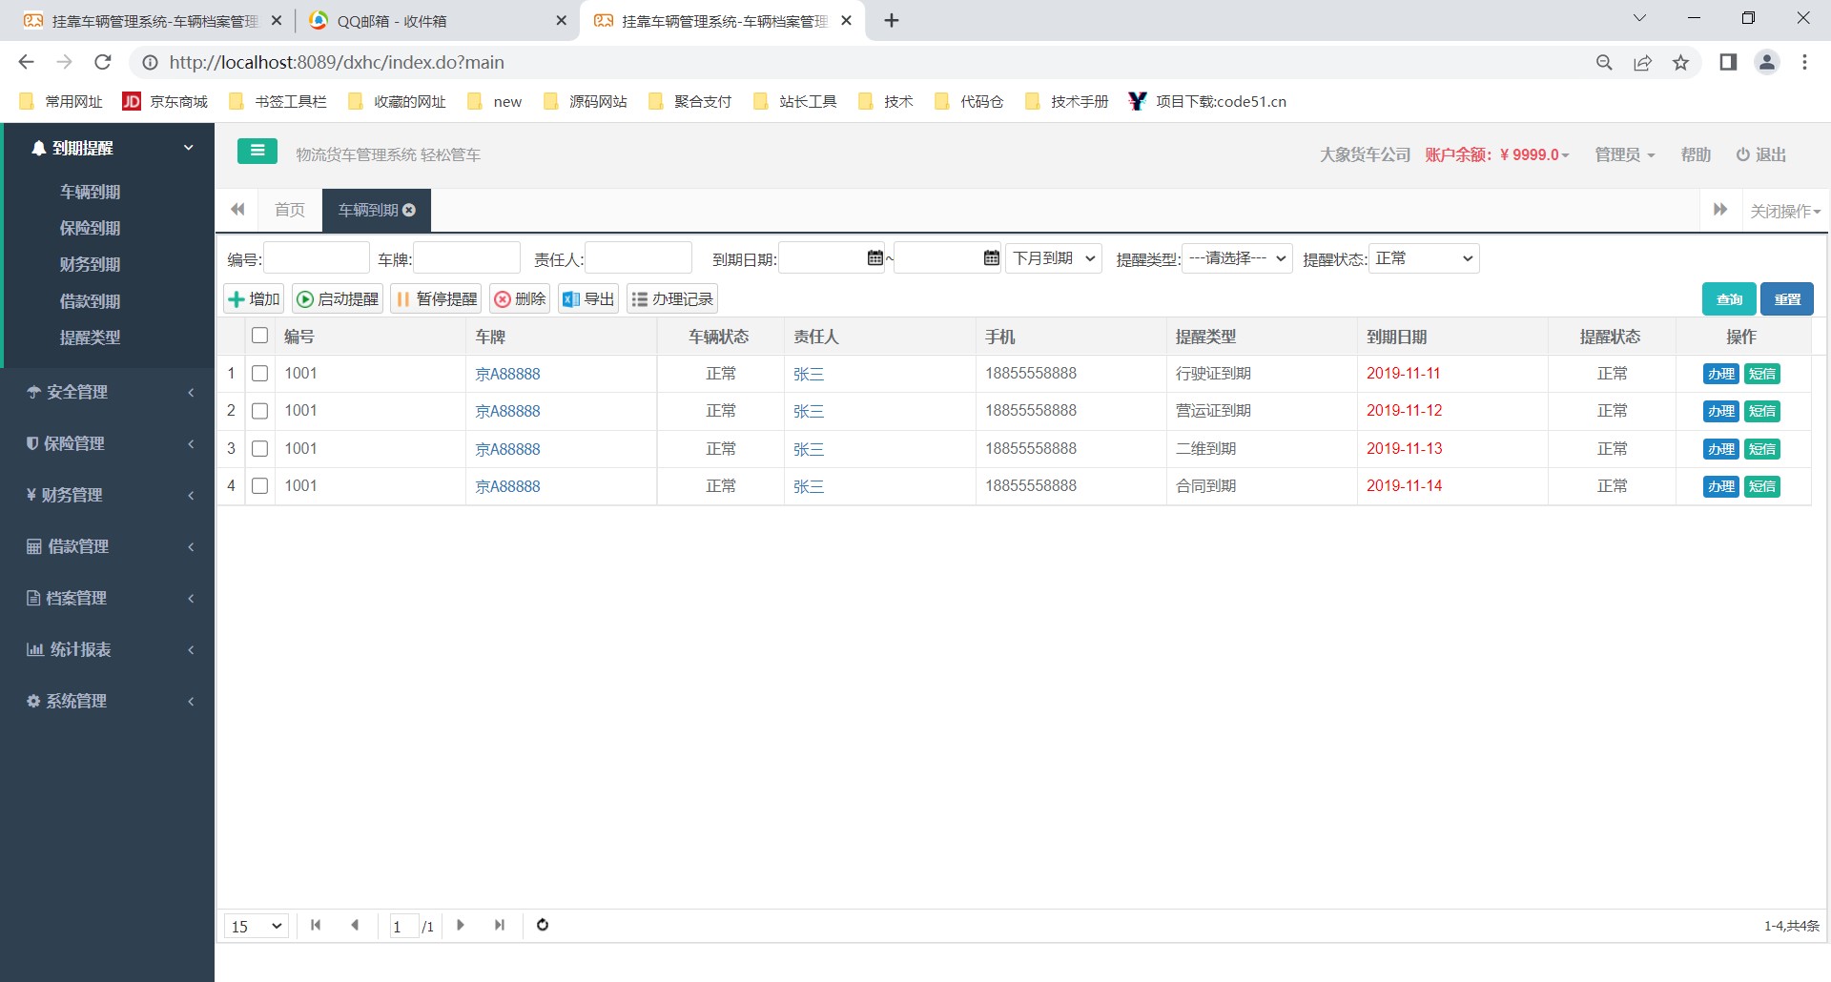Viewport: 1831px width, 982px height.
Task: Open the start date calendar picker icon
Action: coord(874,257)
